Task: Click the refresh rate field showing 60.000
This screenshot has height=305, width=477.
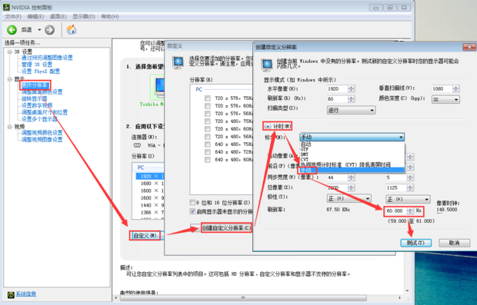Action: pos(395,211)
